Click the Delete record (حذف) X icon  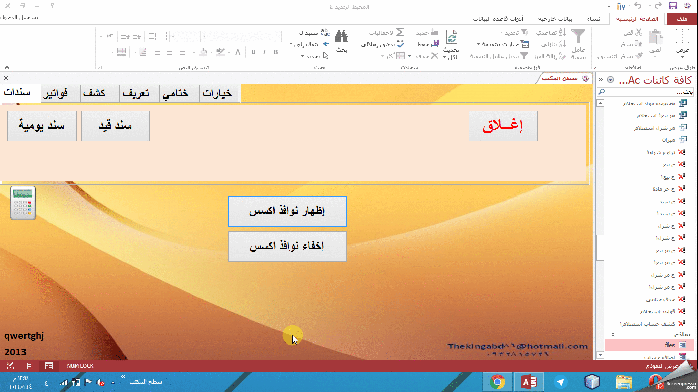pyautogui.click(x=435, y=56)
